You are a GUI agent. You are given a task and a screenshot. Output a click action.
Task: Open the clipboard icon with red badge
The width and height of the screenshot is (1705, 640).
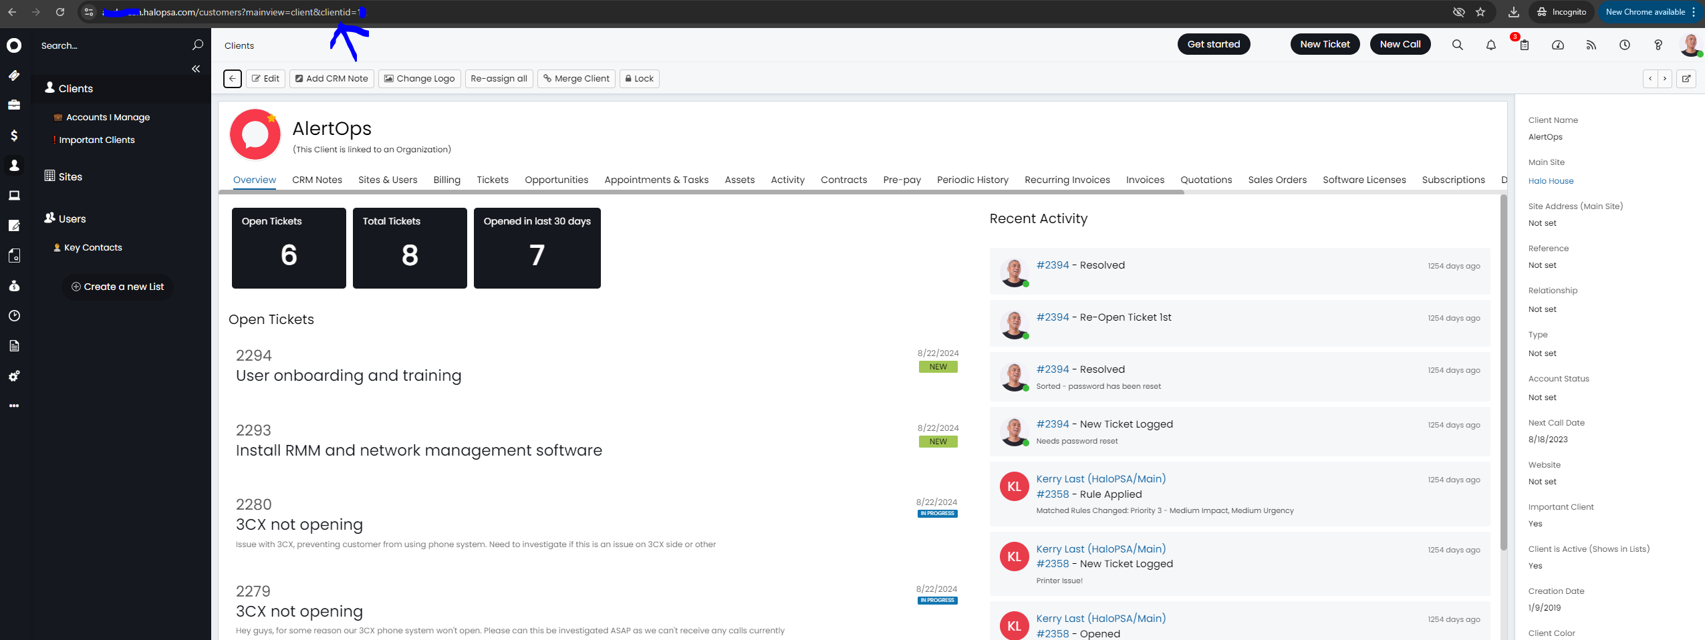[1524, 45]
